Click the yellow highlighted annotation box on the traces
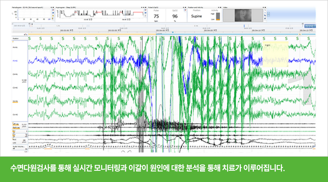 click(275, 54)
